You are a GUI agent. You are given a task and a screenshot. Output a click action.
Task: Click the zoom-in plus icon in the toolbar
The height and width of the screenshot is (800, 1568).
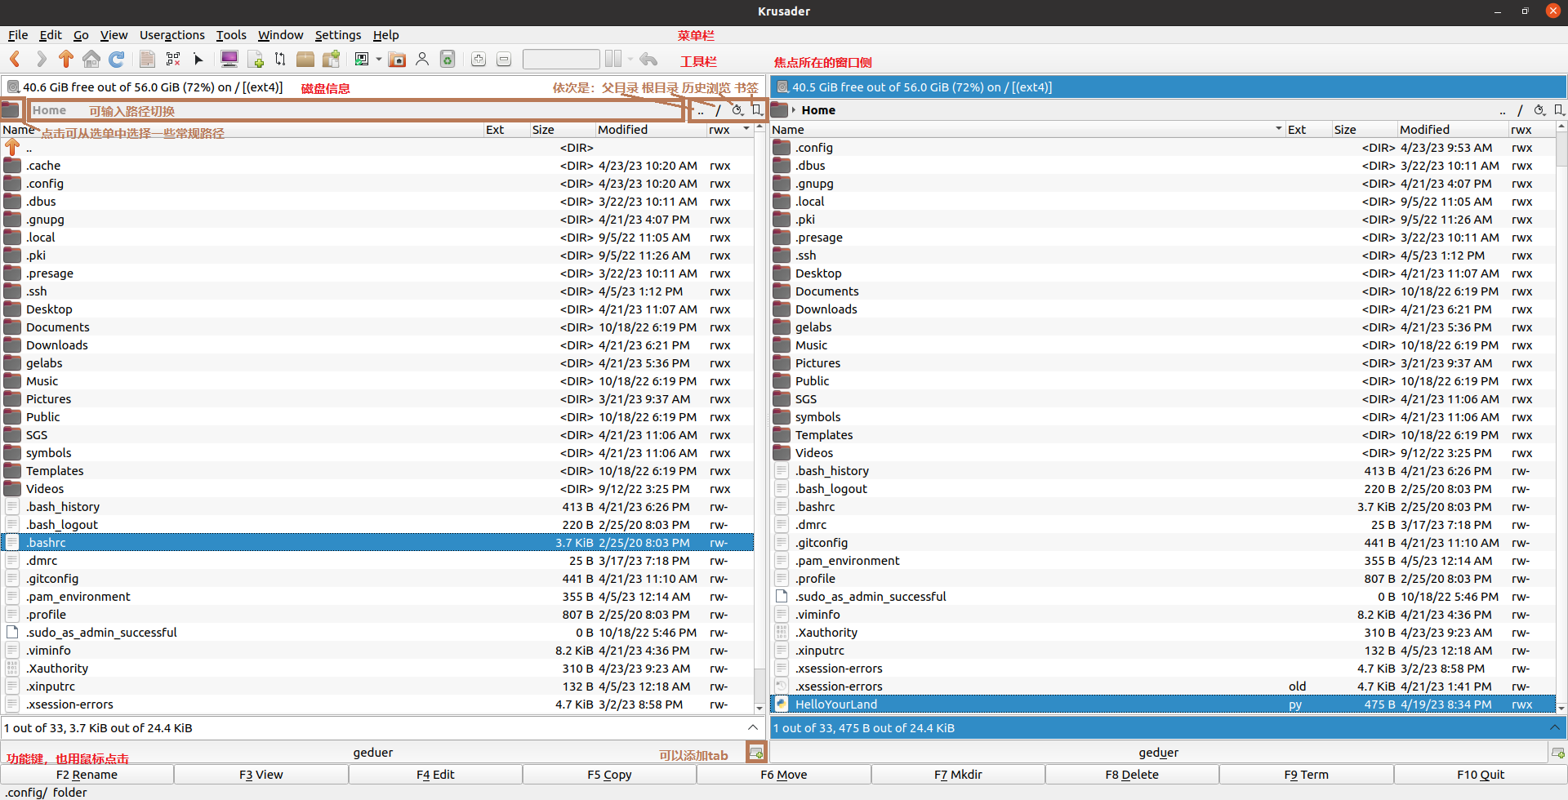(479, 59)
